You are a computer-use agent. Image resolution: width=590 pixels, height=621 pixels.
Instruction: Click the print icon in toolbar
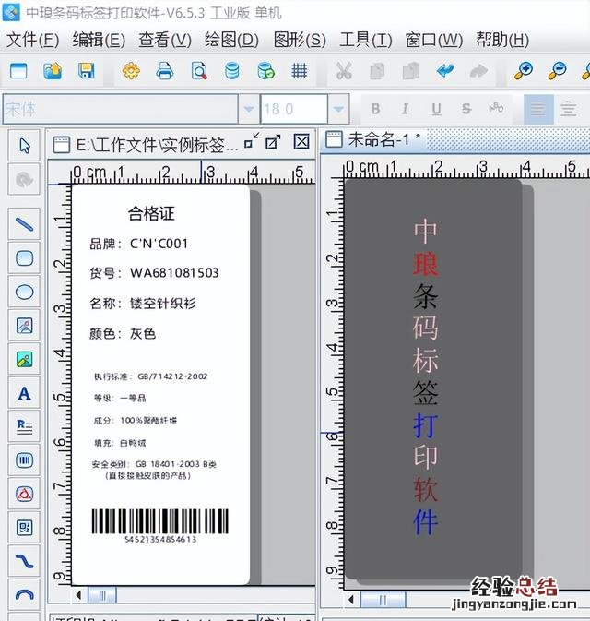[x=165, y=70]
